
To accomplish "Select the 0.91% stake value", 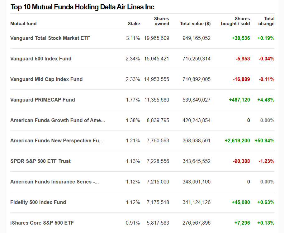I will pos(133,223).
